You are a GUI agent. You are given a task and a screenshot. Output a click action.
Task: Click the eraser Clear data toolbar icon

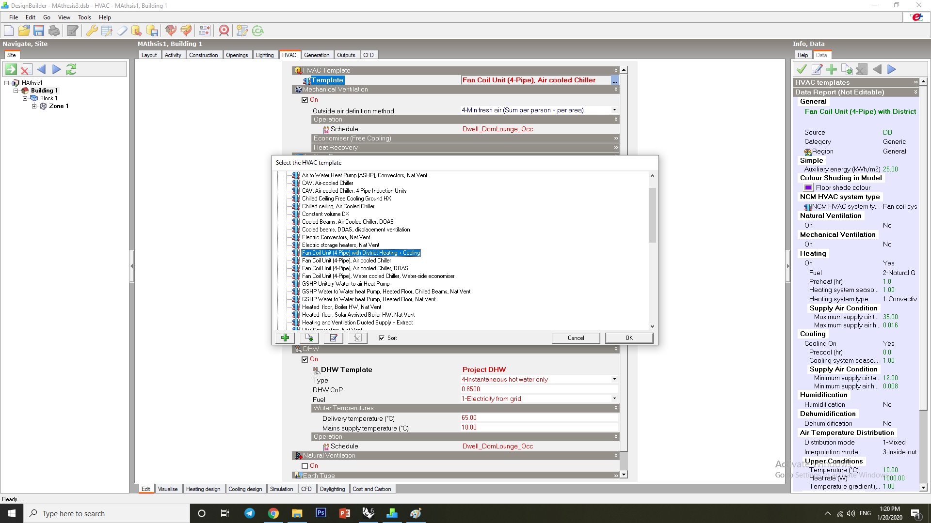[x=122, y=31]
